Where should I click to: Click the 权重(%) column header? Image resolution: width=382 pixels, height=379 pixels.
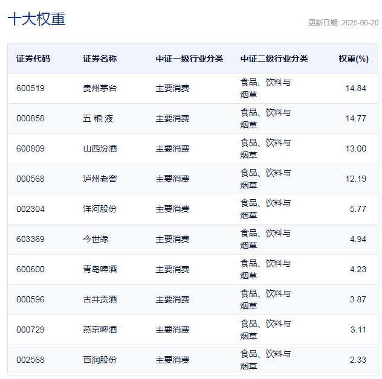click(x=354, y=59)
